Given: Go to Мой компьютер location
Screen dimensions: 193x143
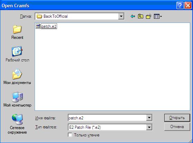Looking at the screenshot, I should (17, 99).
